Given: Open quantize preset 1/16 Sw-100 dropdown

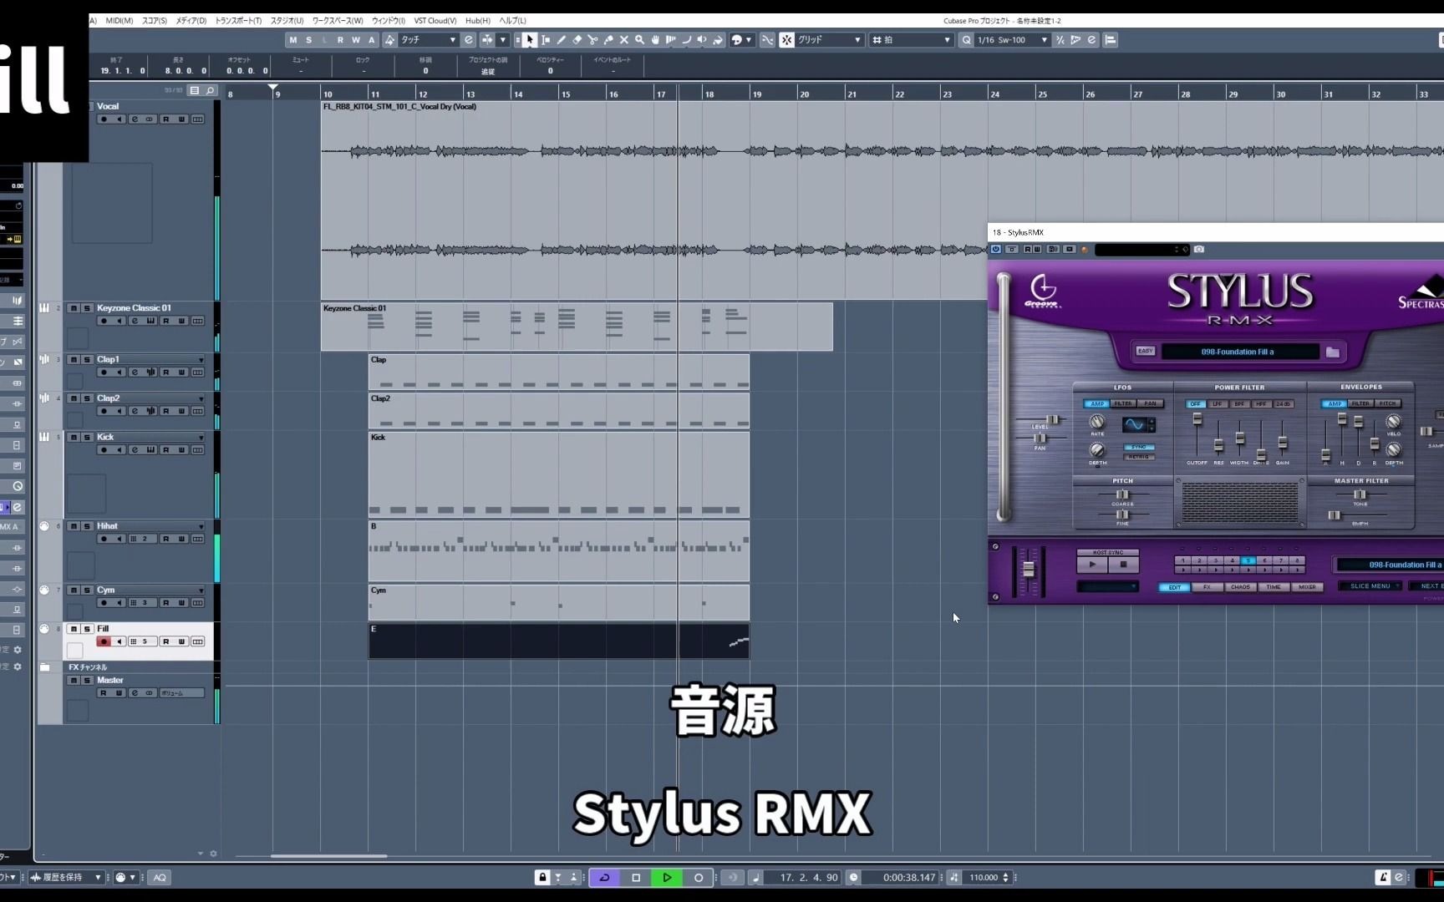Looking at the screenshot, I should (x=1012, y=39).
